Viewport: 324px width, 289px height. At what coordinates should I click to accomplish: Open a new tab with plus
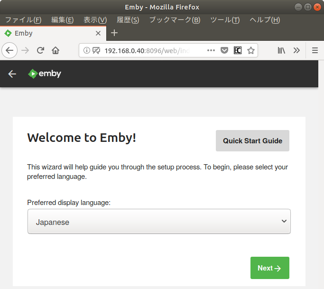[114, 33]
